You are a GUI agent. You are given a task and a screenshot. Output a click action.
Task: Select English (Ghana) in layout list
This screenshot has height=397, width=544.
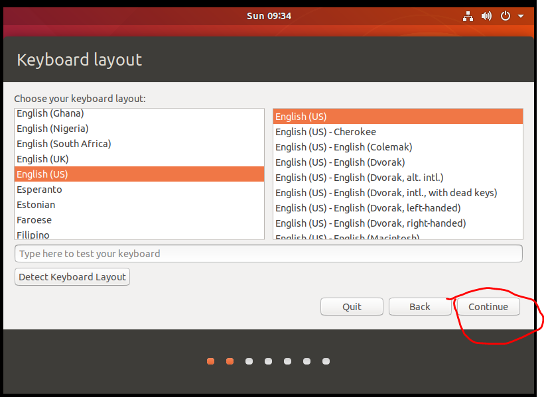[x=139, y=114]
